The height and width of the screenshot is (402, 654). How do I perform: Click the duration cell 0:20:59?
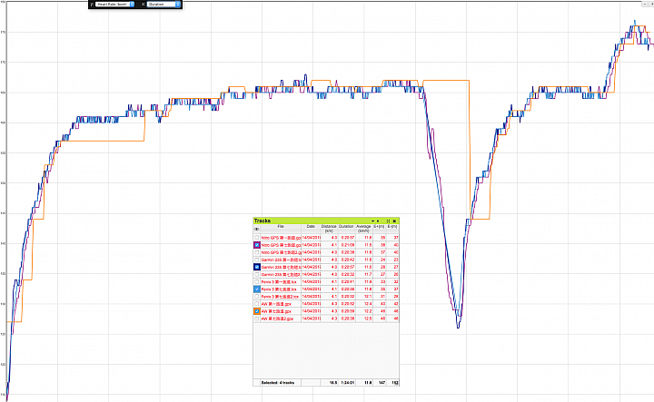click(348, 311)
